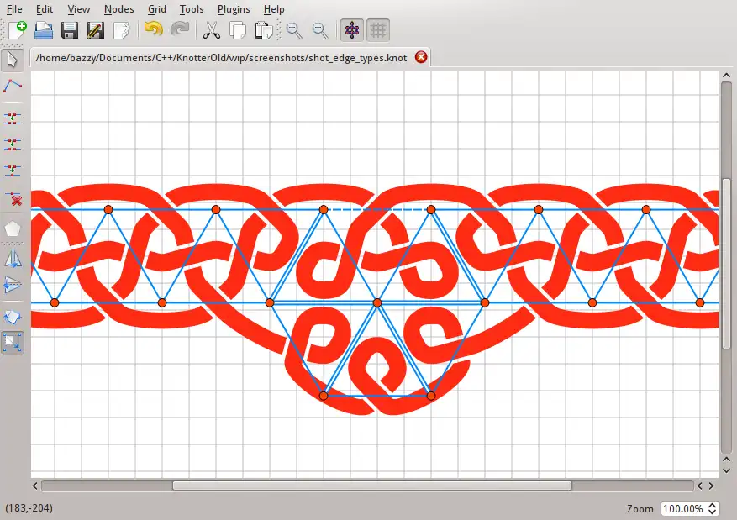Close the shot_edge_types.knot tab
This screenshot has width=737, height=520.
click(421, 57)
